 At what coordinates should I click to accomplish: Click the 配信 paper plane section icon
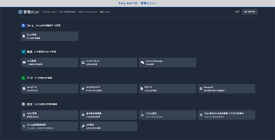pyautogui.click(x=23, y=52)
